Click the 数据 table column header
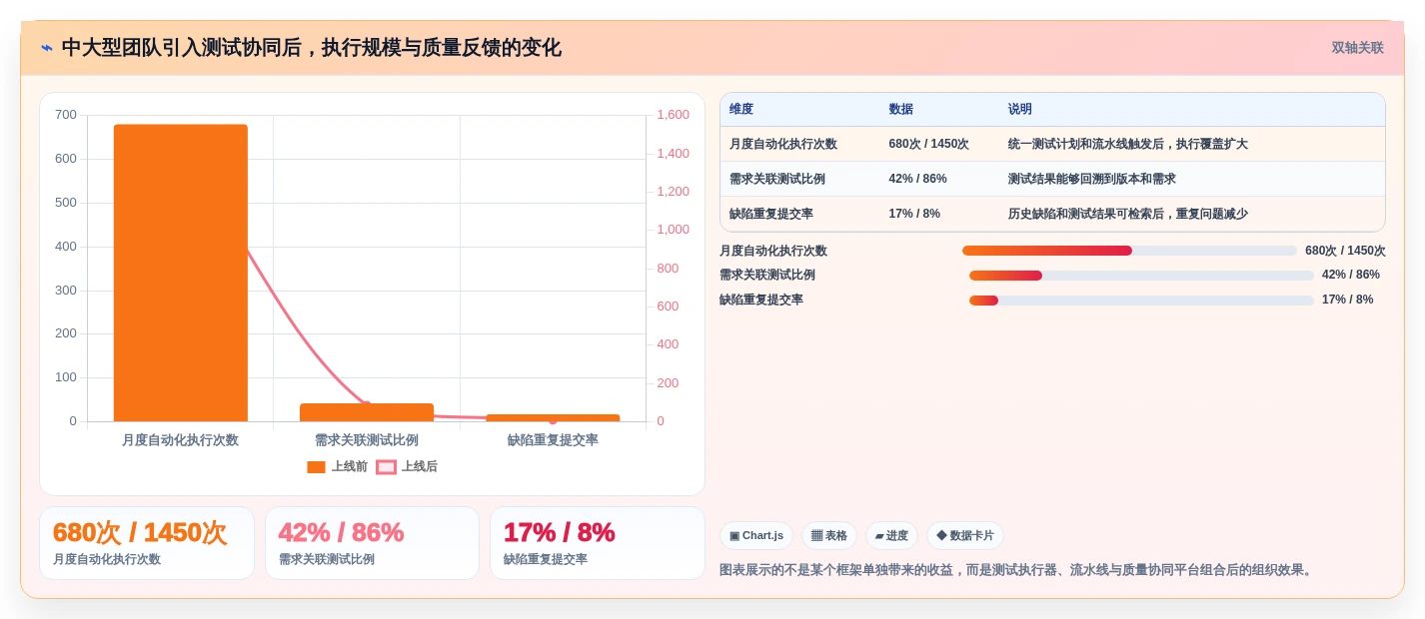The height and width of the screenshot is (619, 1425). click(x=900, y=109)
